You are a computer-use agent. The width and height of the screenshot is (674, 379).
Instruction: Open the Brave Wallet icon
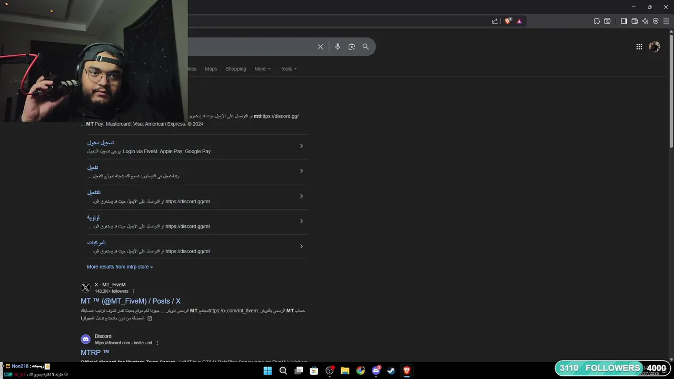(635, 21)
